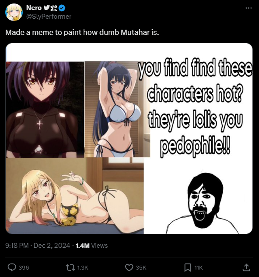Open the Nero display name link
259x277 pixels.
pyautogui.click(x=34, y=8)
